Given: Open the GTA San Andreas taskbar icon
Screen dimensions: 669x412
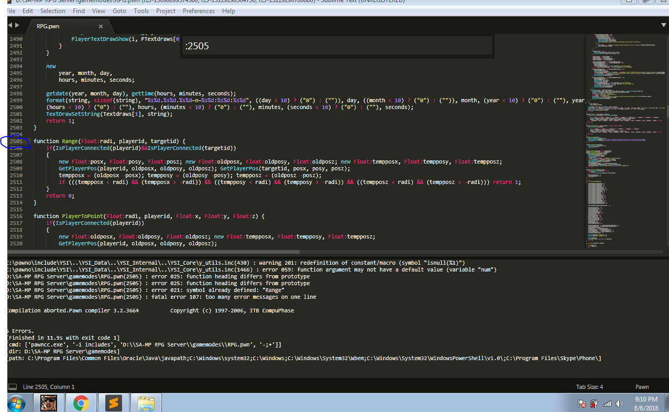Looking at the screenshot, I should tap(49, 403).
